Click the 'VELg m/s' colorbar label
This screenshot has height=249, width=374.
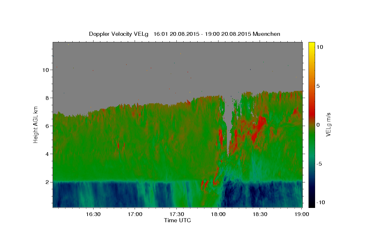click(x=328, y=125)
